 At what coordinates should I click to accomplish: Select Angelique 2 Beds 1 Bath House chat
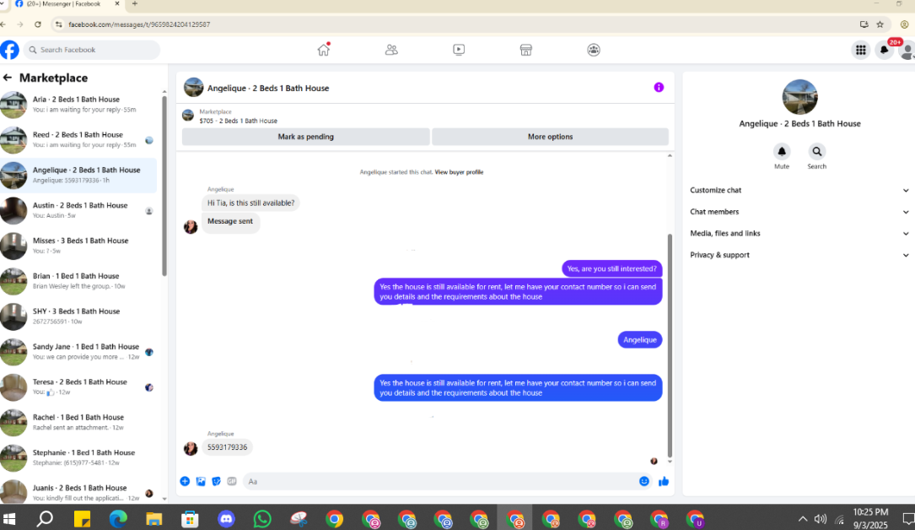coord(78,175)
